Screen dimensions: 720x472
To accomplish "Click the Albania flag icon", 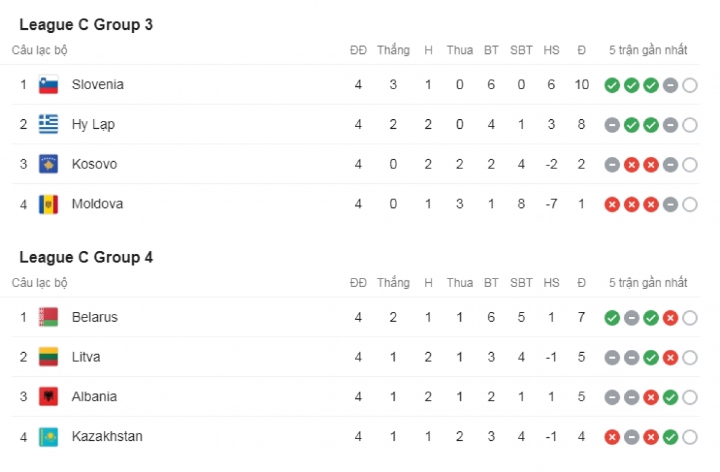I will click(x=49, y=397).
